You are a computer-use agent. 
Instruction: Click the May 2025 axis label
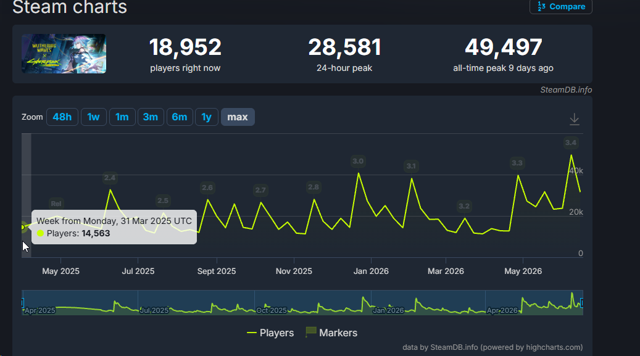pyautogui.click(x=61, y=271)
